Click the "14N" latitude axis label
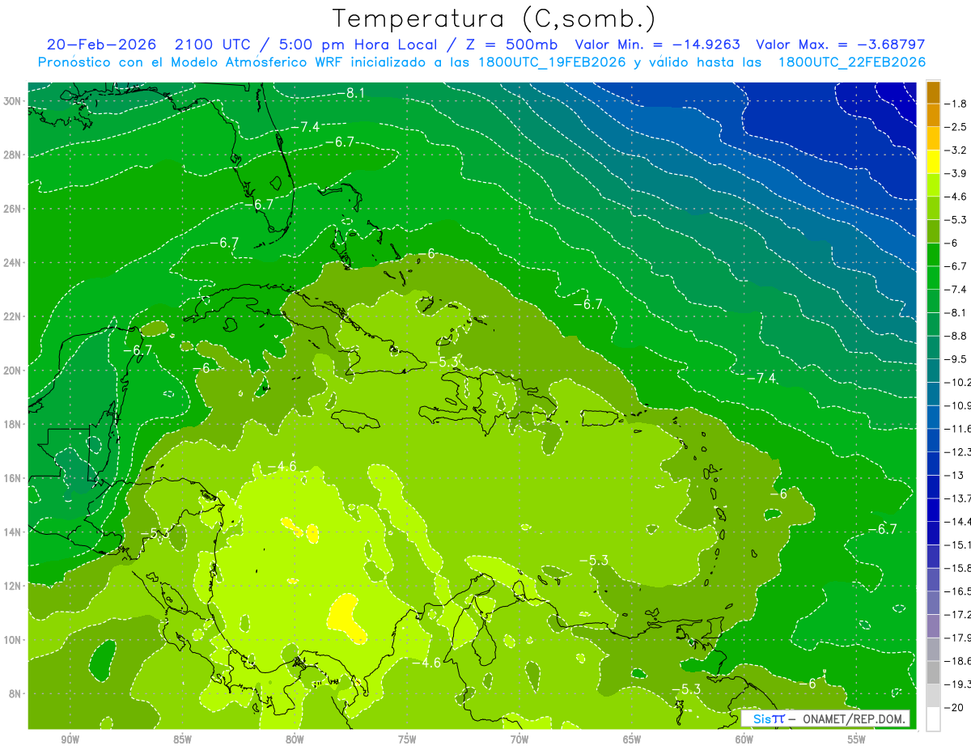 tap(14, 532)
